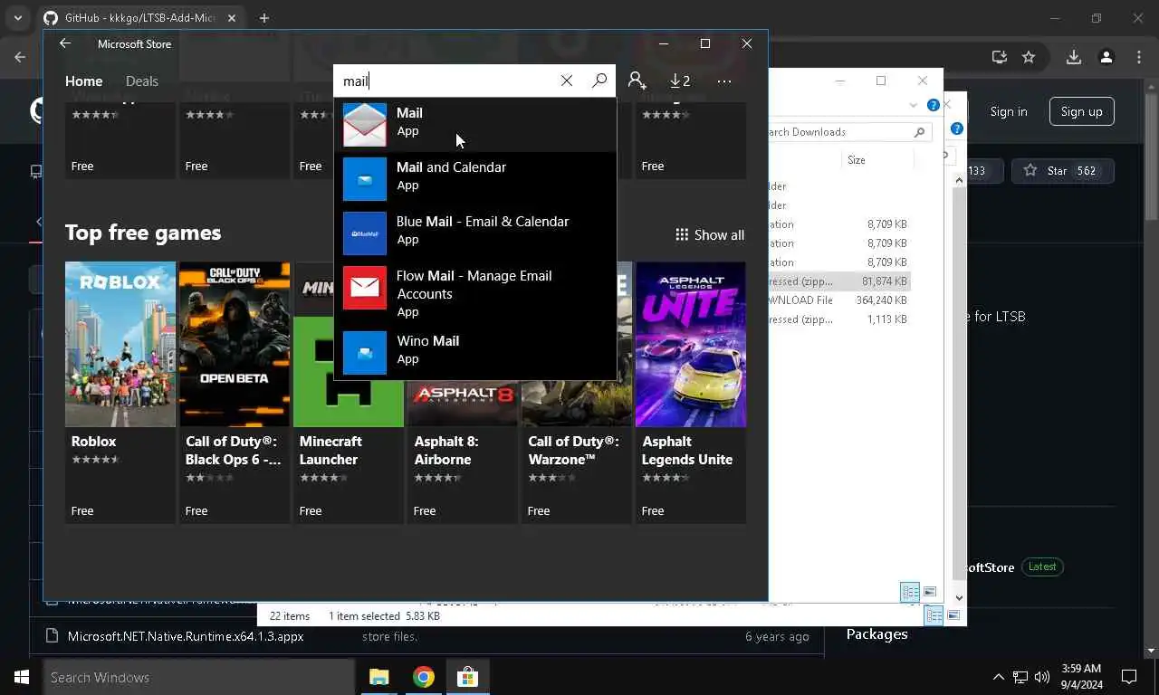Select the 1,113 KB compressed file row
The height and width of the screenshot is (695, 1159).
click(839, 319)
